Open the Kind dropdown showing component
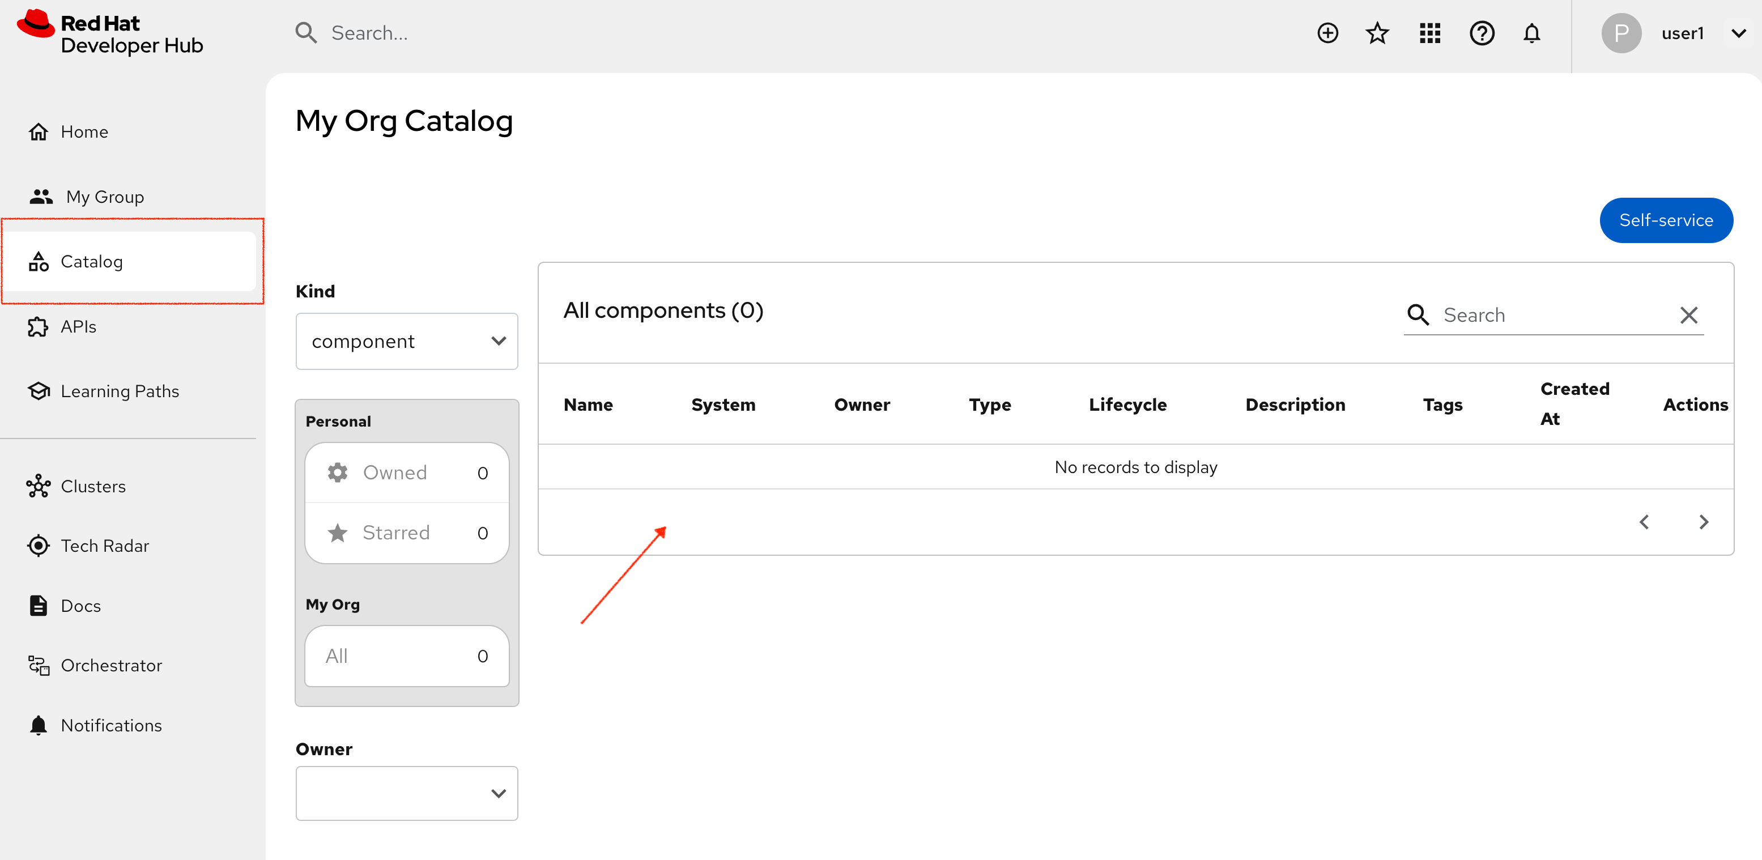1762x860 pixels. click(406, 340)
